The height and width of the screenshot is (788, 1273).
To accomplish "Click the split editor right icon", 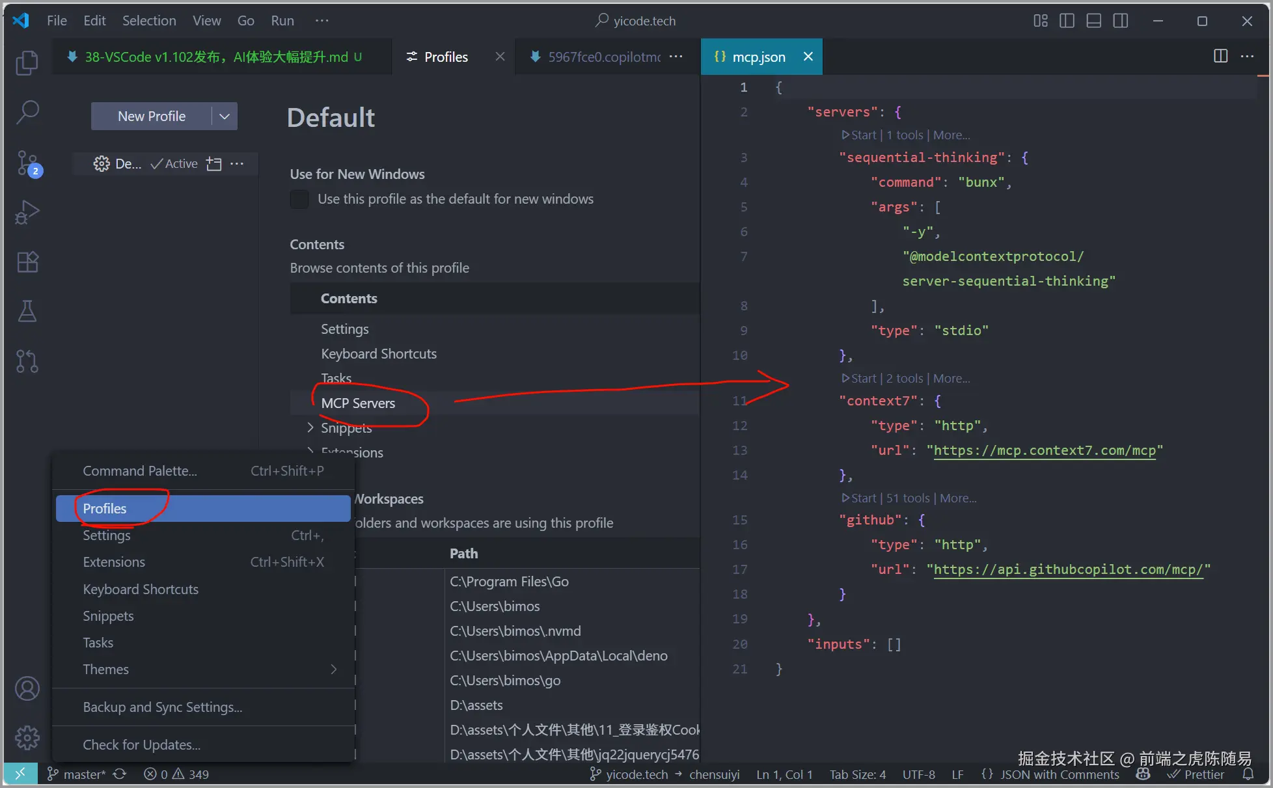I will (x=1220, y=57).
